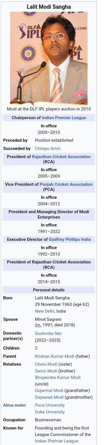Open the Sushmita Sen partner link
Screen dimensions: 104x445
pyautogui.click(x=48, y=333)
